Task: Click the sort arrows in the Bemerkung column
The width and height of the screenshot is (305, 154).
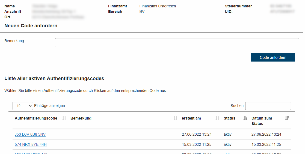Action: [176, 118]
